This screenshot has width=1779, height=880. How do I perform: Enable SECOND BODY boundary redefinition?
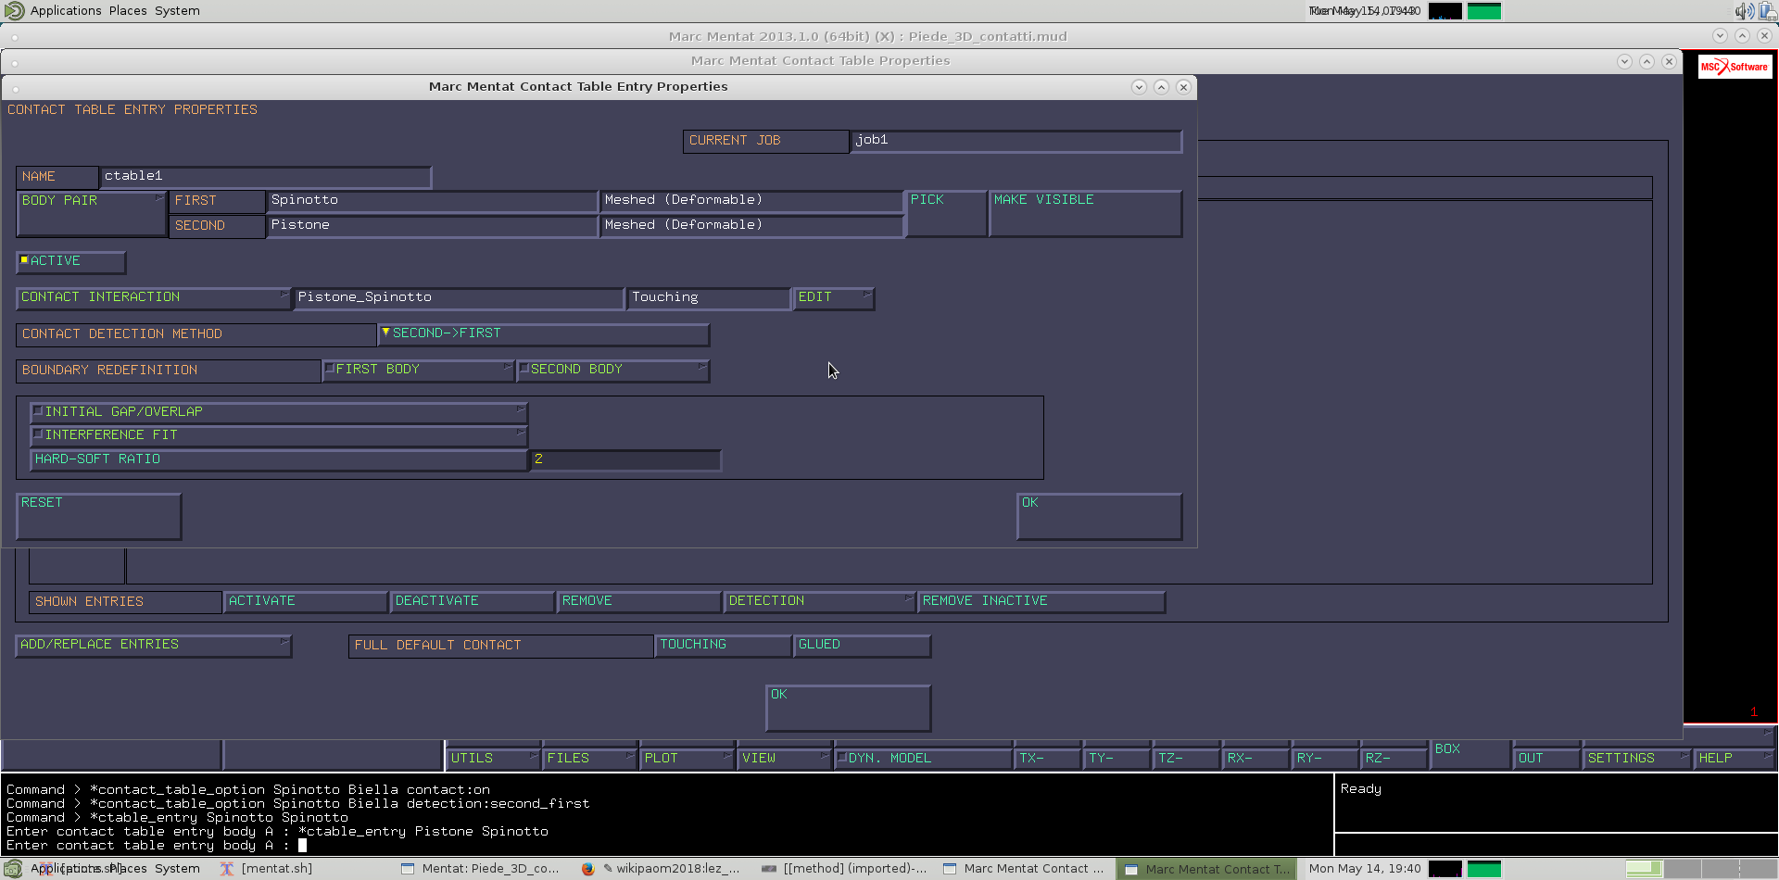[x=612, y=370]
